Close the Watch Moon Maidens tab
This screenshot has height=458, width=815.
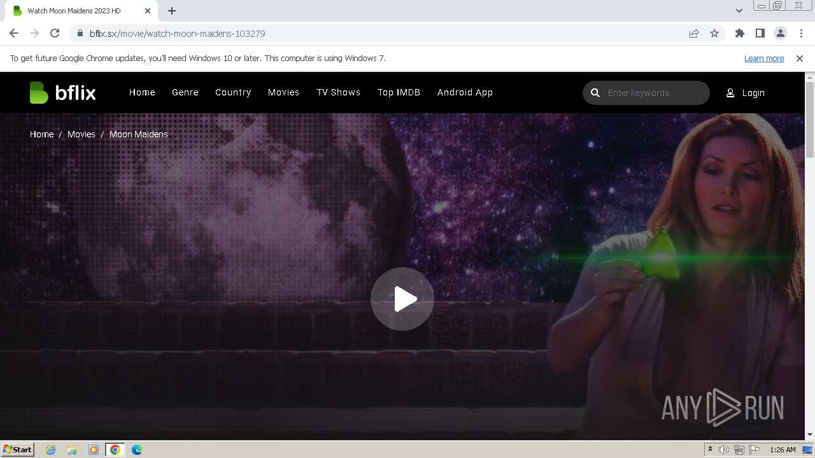click(x=148, y=11)
